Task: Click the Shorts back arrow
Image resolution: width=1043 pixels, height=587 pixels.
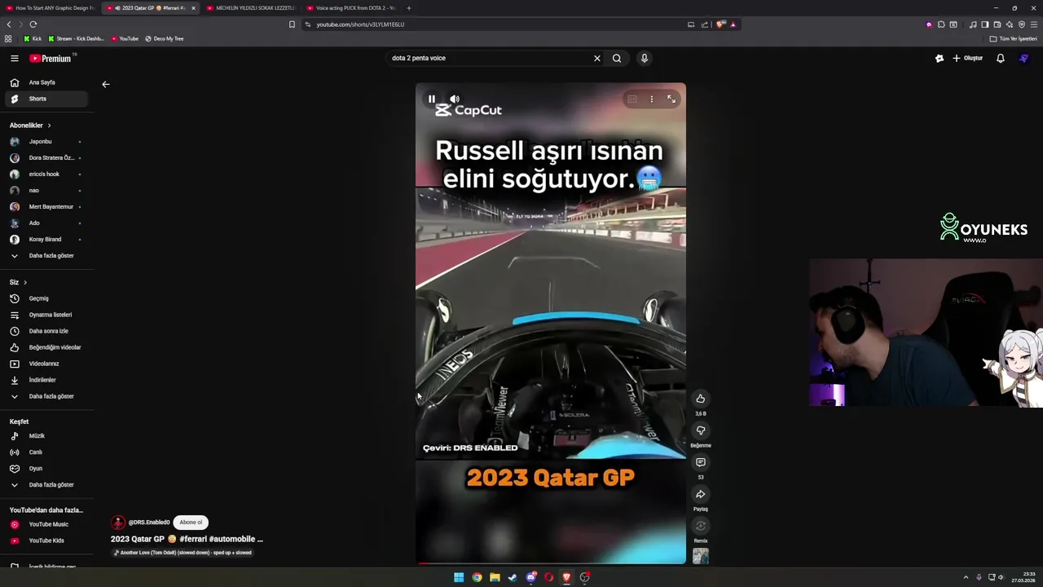Action: coord(105,84)
